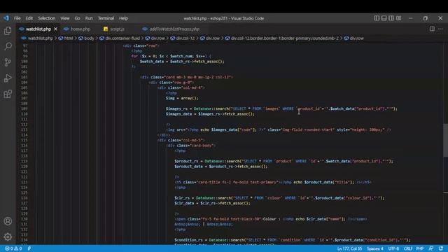
Task: Click $clr_data = $clr_rs->fetch_assoc(); line
Action: point(212,203)
